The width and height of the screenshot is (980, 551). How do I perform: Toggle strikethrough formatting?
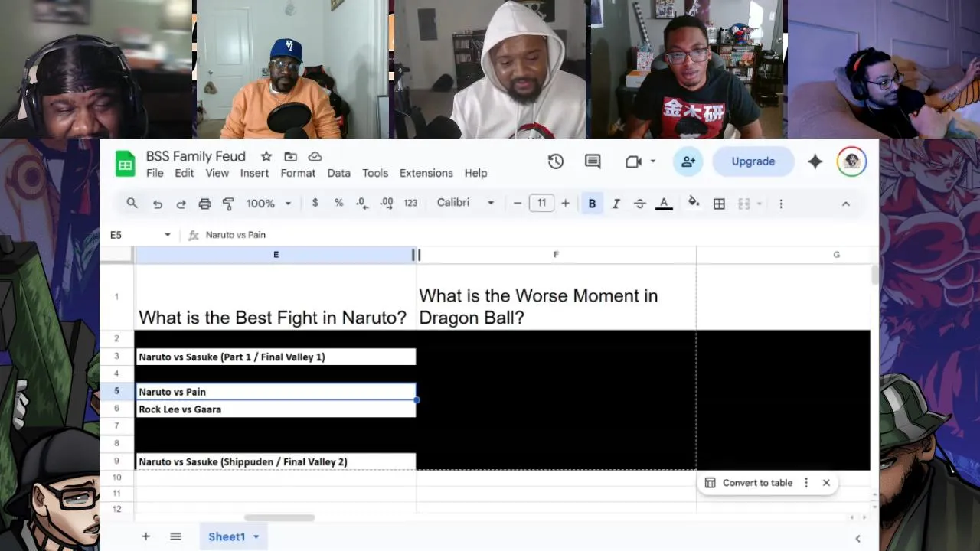[640, 204]
